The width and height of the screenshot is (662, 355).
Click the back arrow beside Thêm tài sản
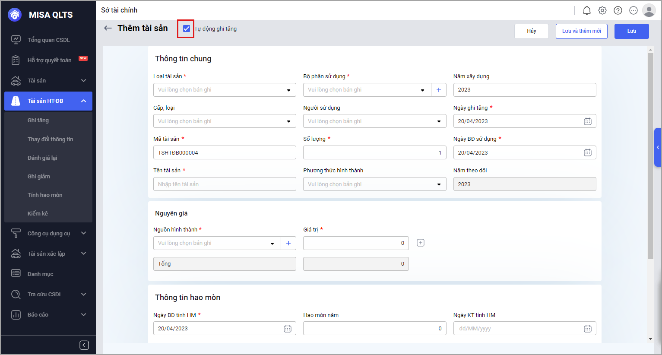pos(108,28)
